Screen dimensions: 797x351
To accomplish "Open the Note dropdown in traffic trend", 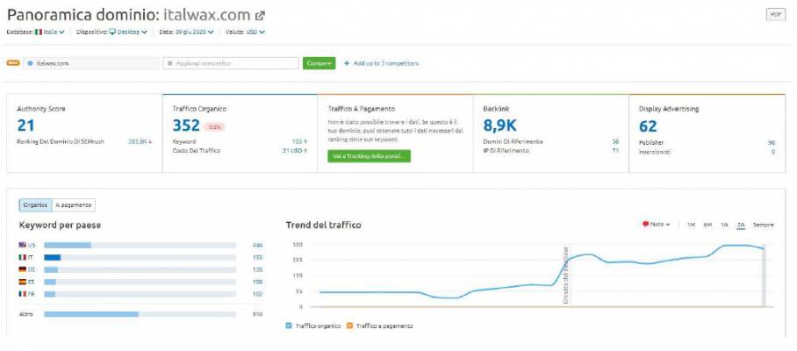I will (x=657, y=224).
